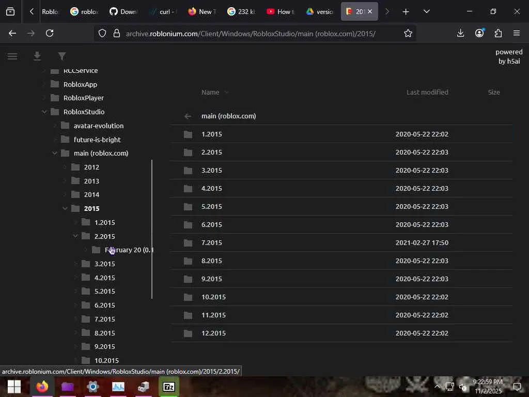
Task: Select avatar-evolution in the tree
Action: pyautogui.click(x=99, y=126)
